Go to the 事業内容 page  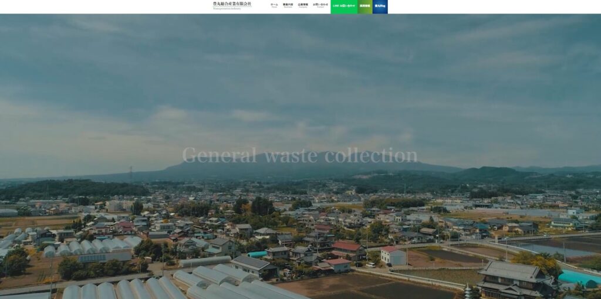click(288, 5)
